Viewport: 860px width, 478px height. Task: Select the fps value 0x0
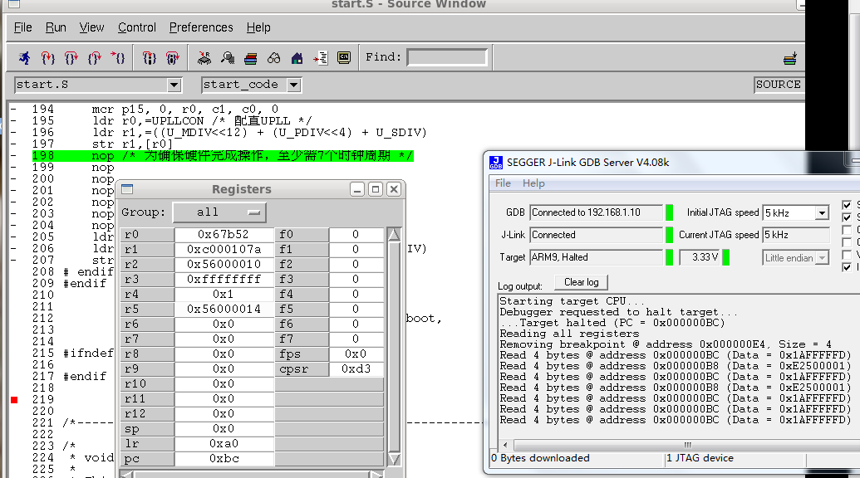[x=356, y=354]
